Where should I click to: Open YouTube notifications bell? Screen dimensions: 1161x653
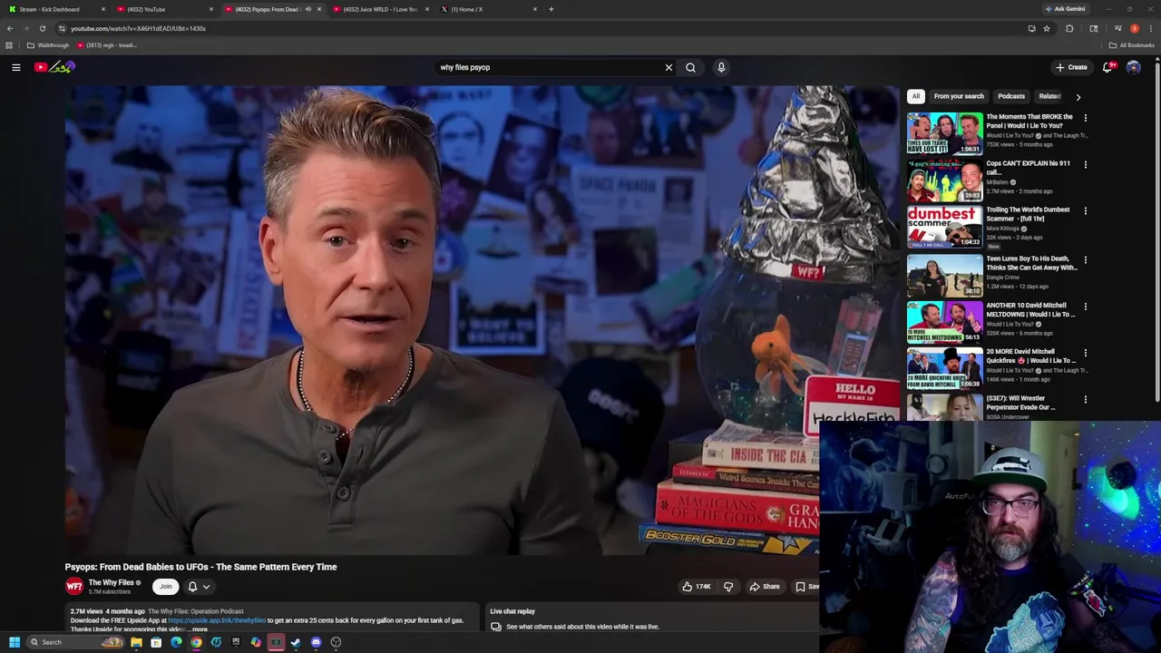tap(1107, 67)
